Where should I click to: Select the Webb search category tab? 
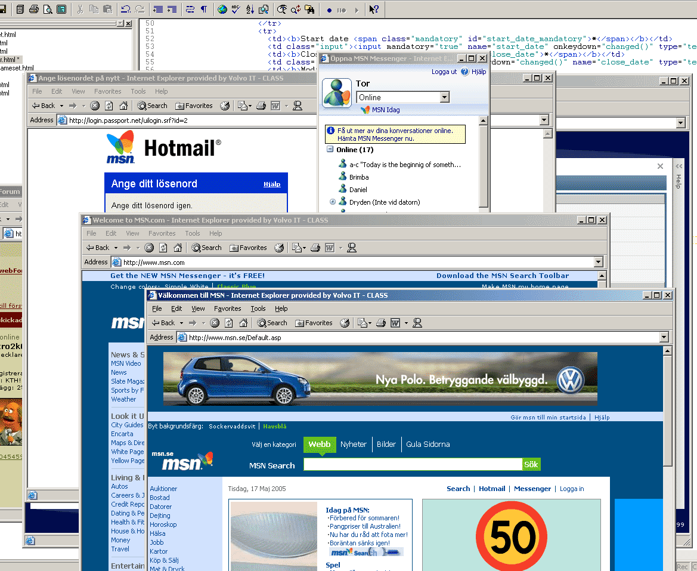point(320,445)
